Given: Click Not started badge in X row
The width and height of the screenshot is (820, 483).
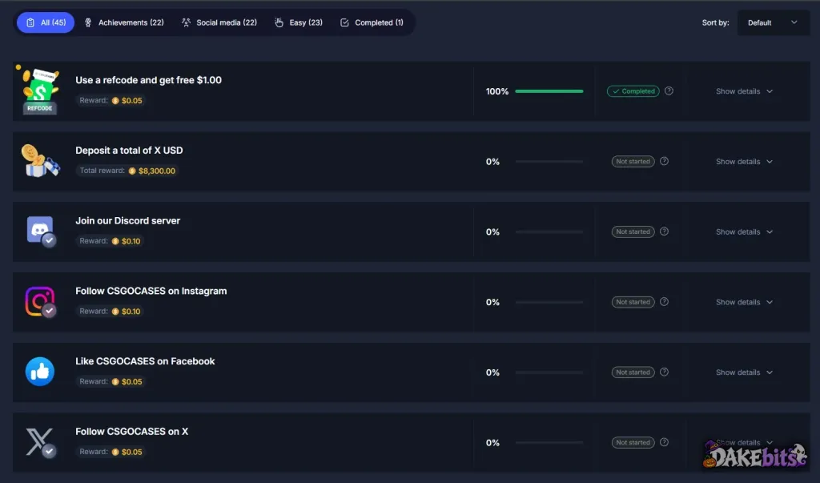Looking at the screenshot, I should point(633,442).
